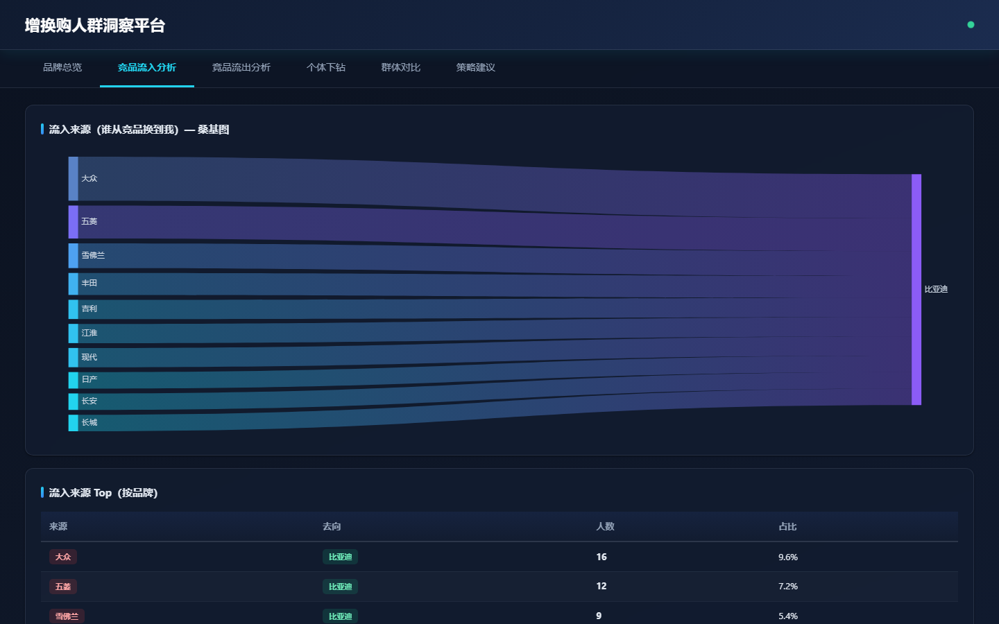Click the 比亚迪 tag in the 大众 row
999x624 pixels.
point(340,557)
